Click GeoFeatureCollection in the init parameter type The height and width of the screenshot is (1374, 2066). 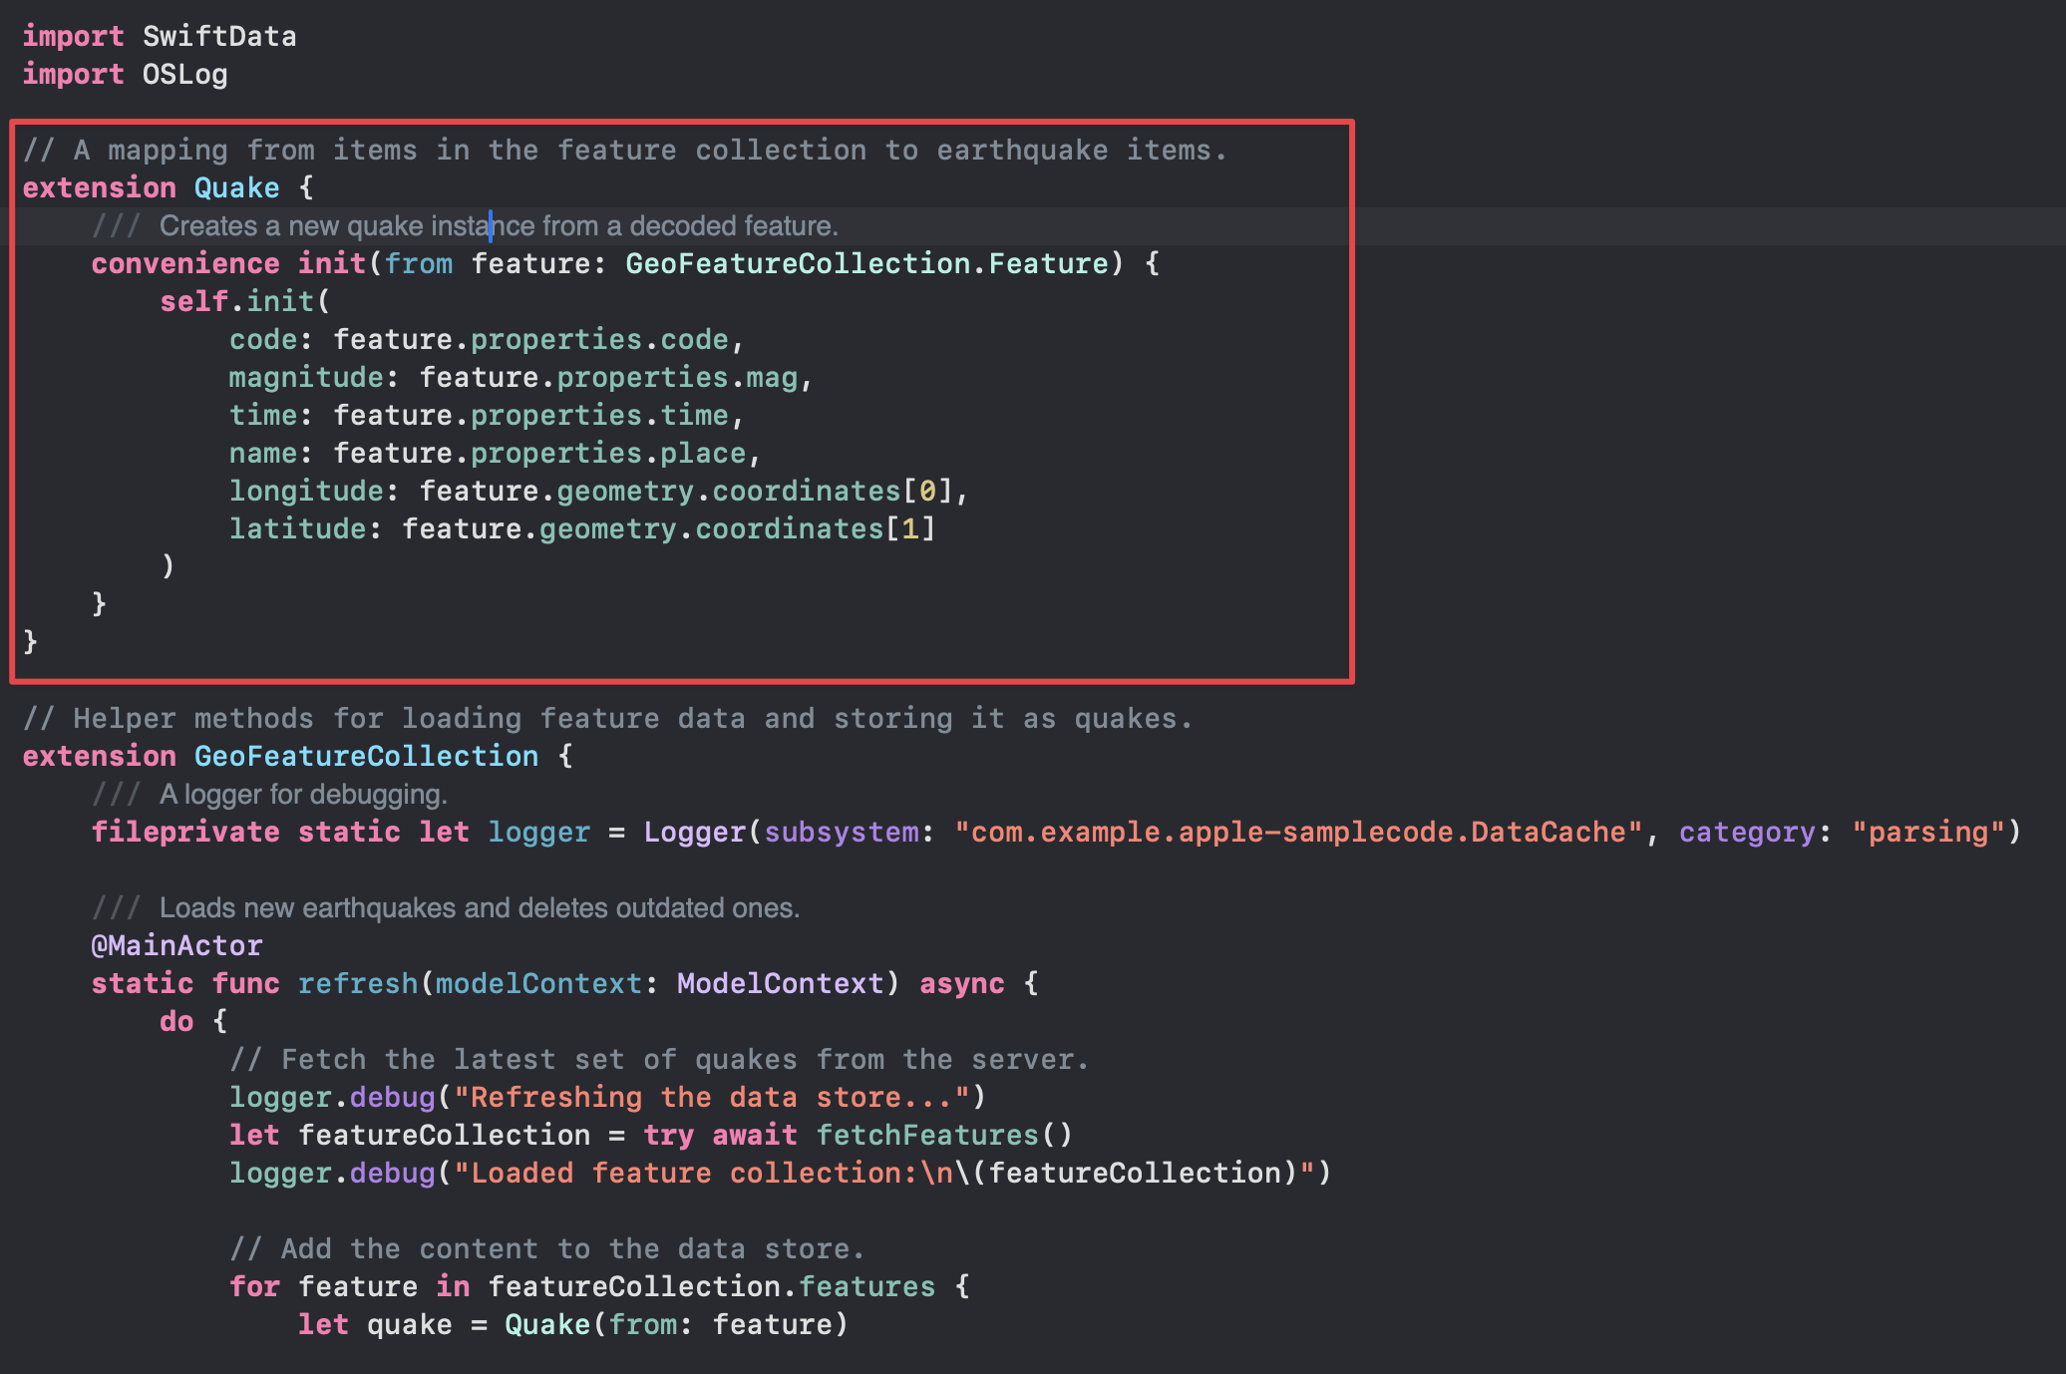pos(798,263)
